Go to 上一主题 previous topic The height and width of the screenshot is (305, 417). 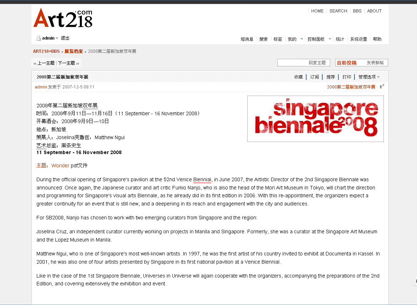[46, 63]
